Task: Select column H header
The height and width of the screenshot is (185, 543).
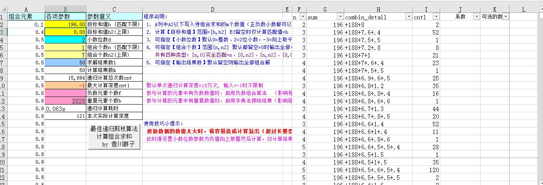Action: (378, 9)
